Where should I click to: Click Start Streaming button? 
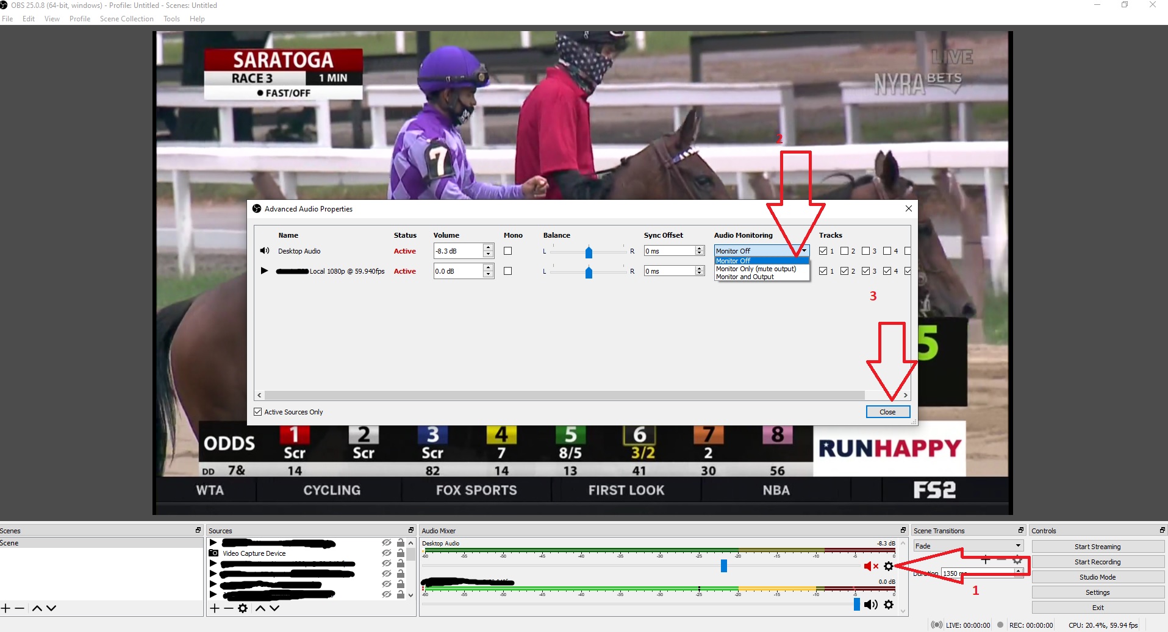click(x=1098, y=547)
